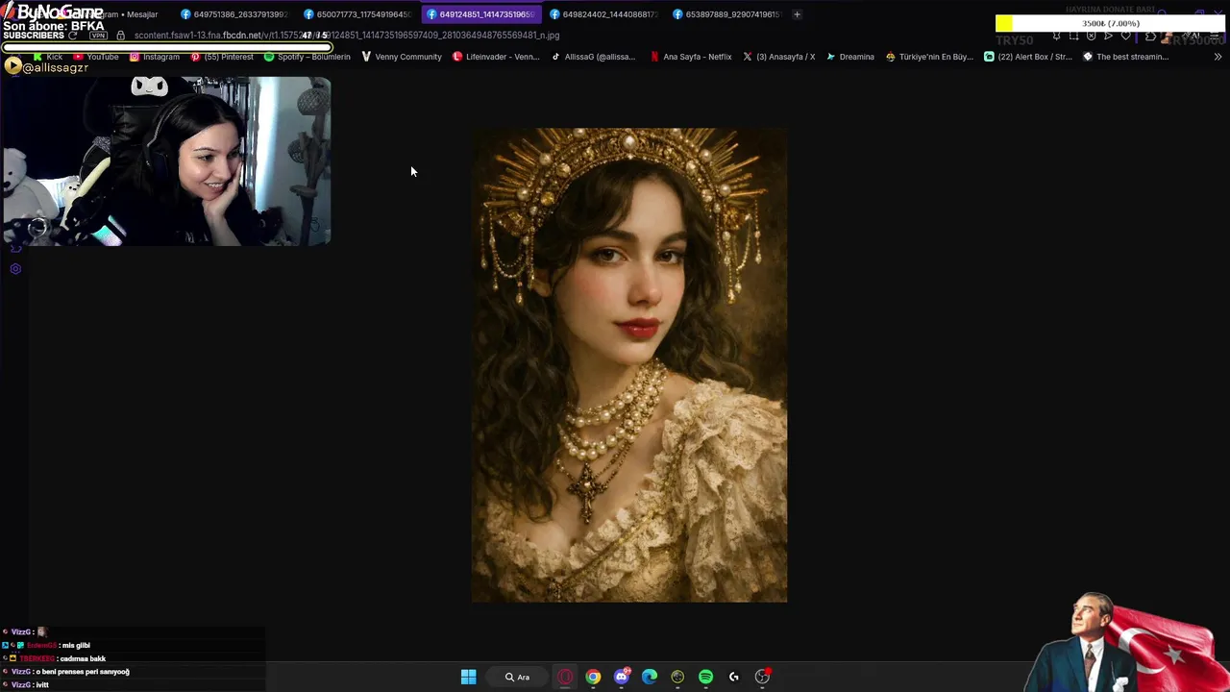Open the (55) Pinterest bookmark
Viewport: 1230px width, 692px height.
(222, 57)
